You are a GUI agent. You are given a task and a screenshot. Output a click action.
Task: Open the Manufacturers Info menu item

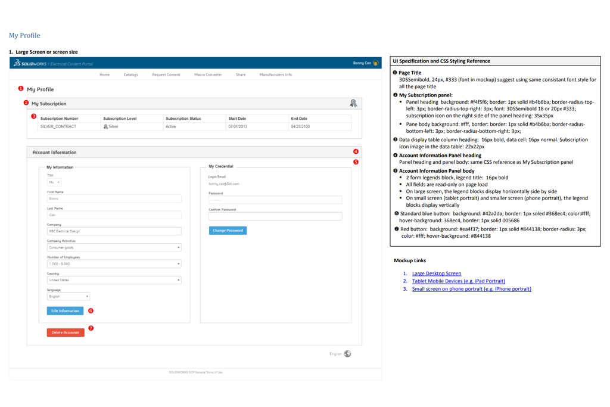pyautogui.click(x=275, y=74)
